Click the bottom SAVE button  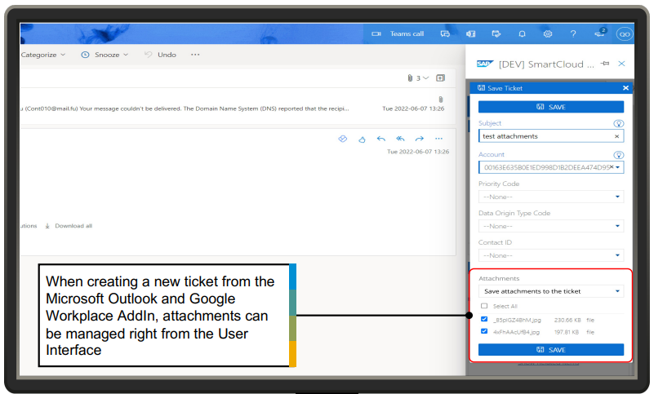(x=551, y=350)
